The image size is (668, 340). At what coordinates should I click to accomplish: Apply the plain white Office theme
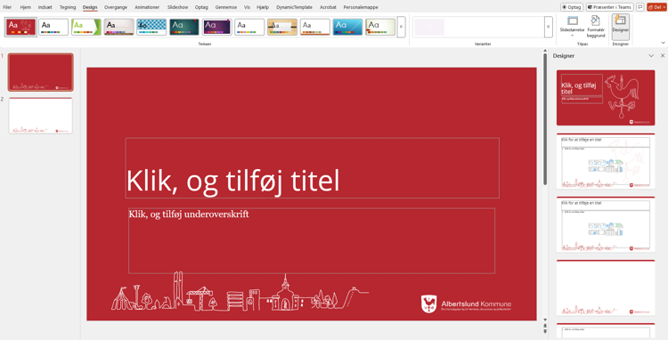coord(53,27)
